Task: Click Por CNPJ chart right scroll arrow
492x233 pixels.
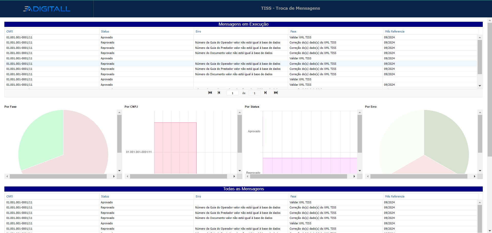Action: tap(234, 176)
